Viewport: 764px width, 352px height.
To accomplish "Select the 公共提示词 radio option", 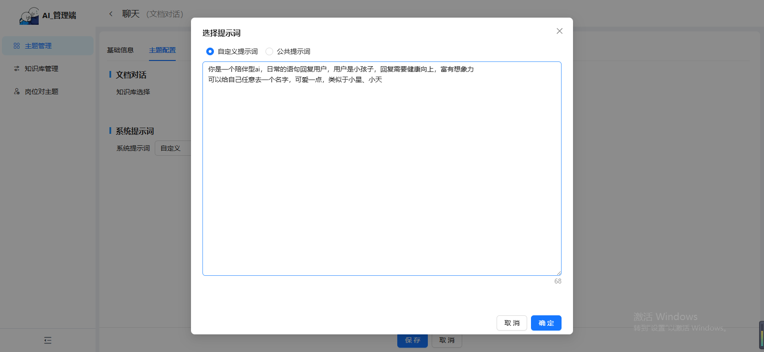I will pos(269,51).
